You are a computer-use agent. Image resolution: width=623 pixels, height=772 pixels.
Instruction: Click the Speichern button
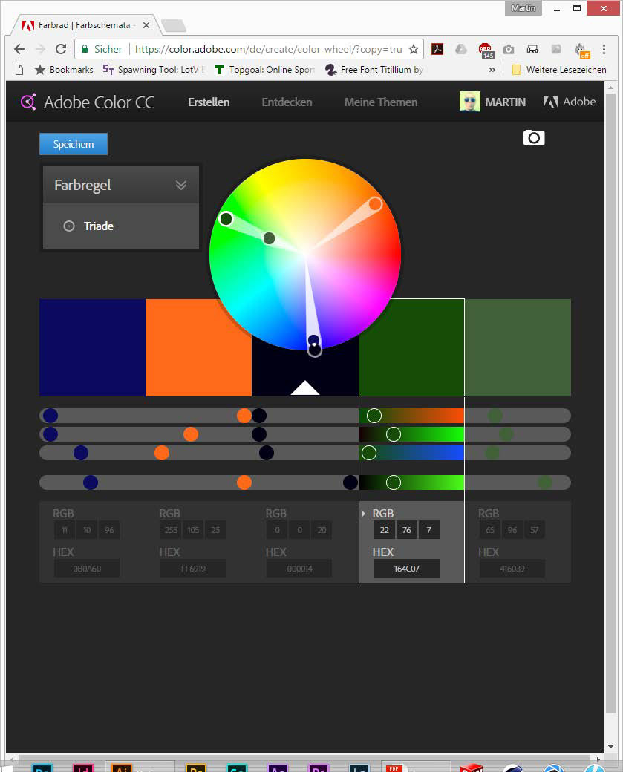[x=74, y=144]
